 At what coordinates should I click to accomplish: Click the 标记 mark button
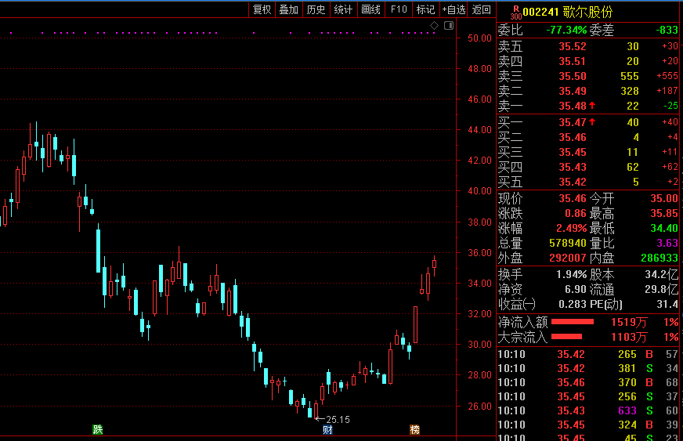point(425,9)
